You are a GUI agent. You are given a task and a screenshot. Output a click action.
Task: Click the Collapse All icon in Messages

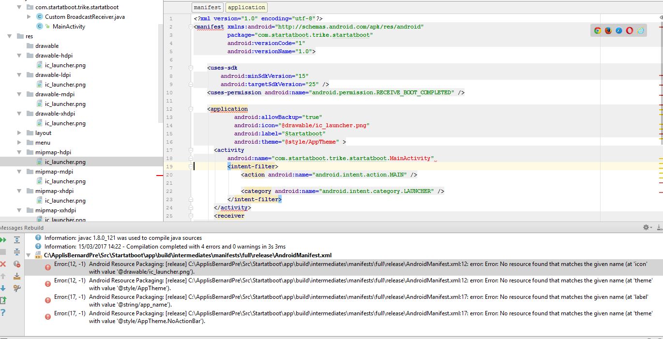click(x=17, y=252)
